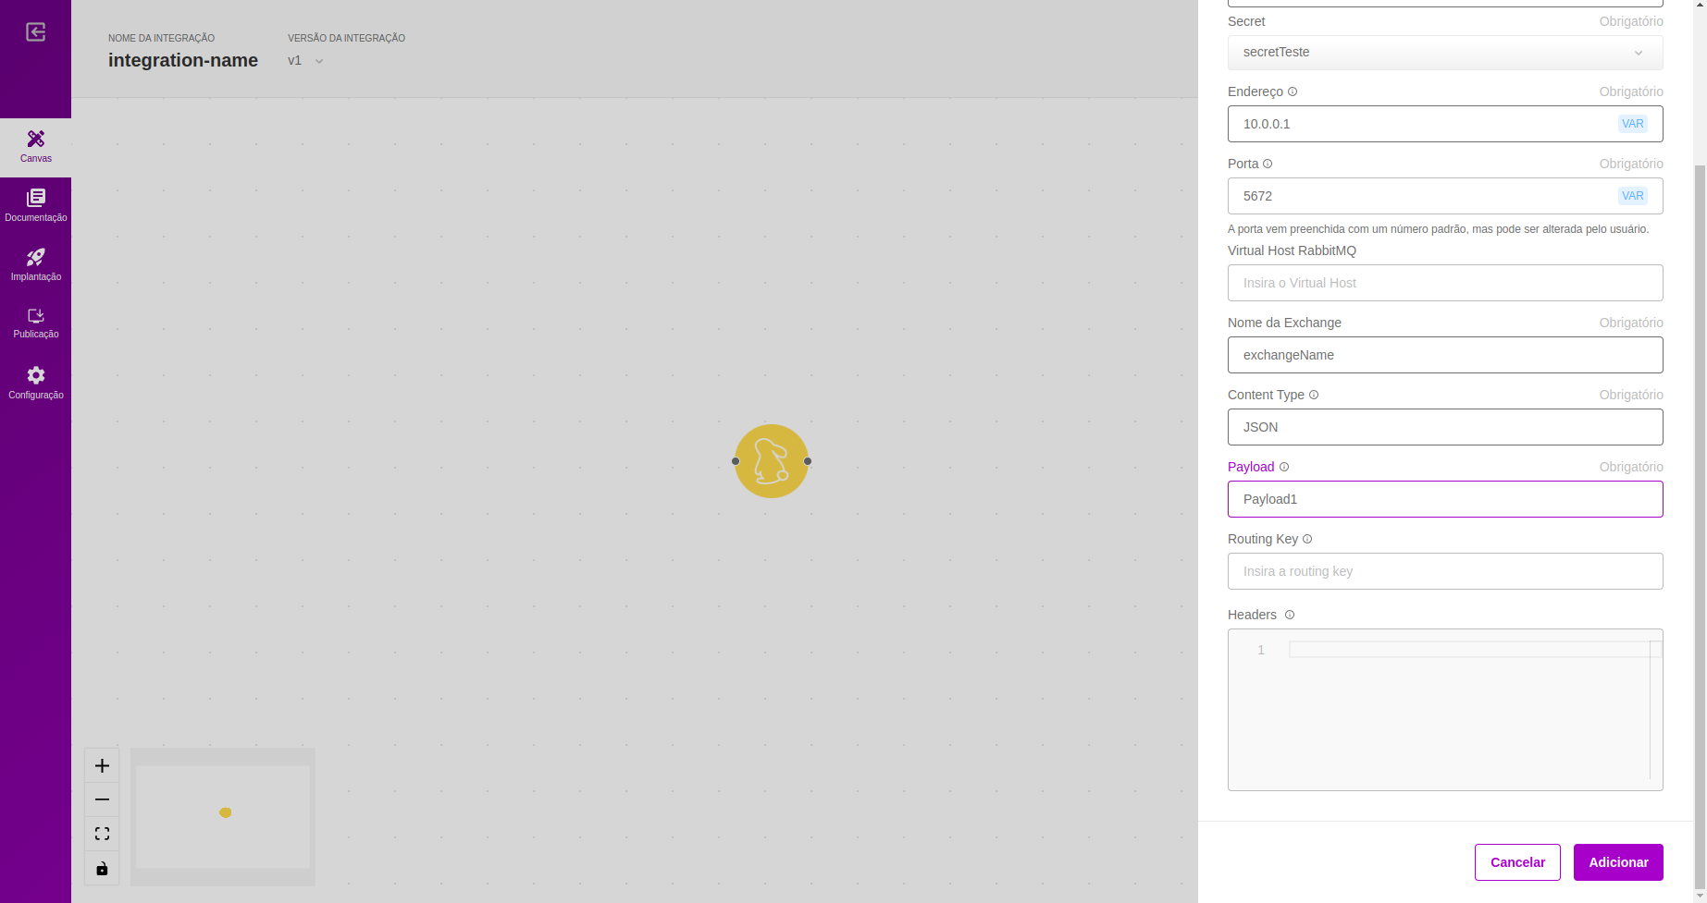Image resolution: width=1707 pixels, height=903 pixels.
Task: Click the left connector dot of rabbit node
Action: point(736,461)
